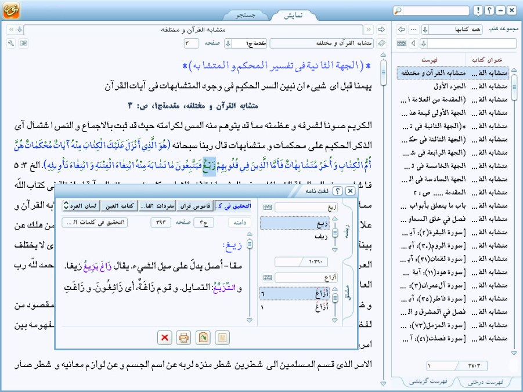Select the لسان العرب dictionary tab
The height and width of the screenshot is (392, 523).
pos(84,206)
